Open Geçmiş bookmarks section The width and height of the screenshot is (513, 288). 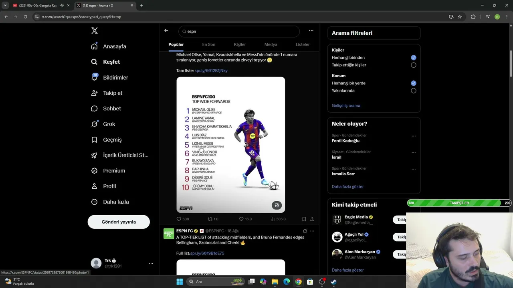[x=106, y=140]
